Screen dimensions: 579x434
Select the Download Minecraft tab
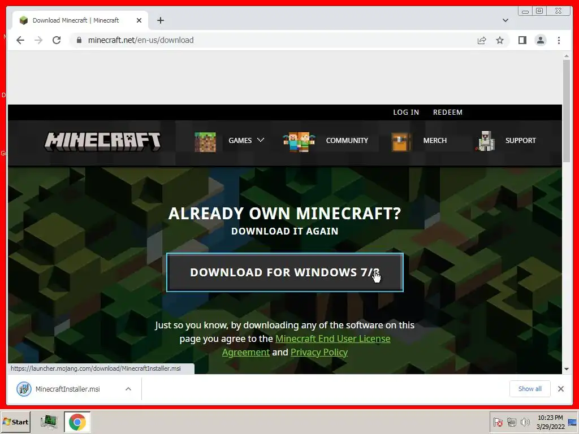(x=80, y=20)
